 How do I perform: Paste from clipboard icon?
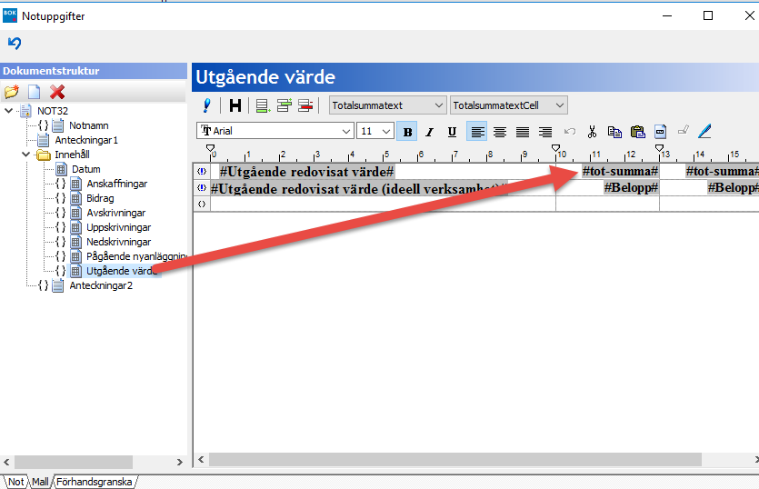(x=638, y=132)
